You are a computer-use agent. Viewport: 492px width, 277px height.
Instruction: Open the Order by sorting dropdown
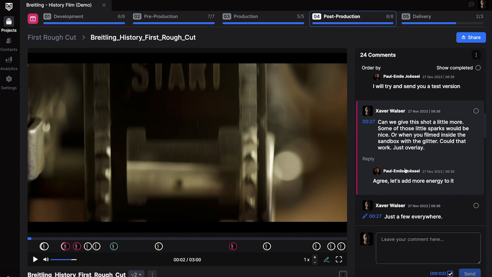[x=371, y=68]
